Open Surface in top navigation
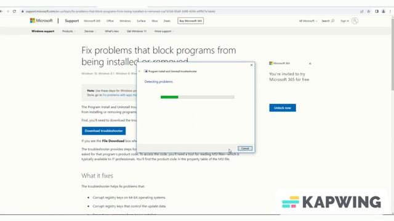This screenshot has width=394, height=221. pyautogui.click(x=141, y=21)
